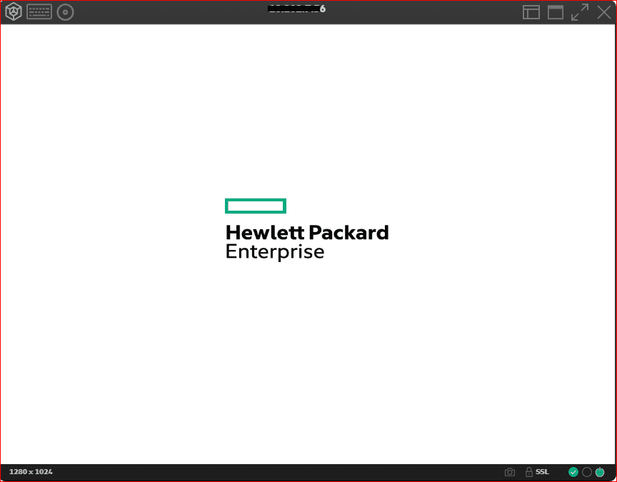Click the 1280 x 1024 resolution label
The width and height of the screenshot is (617, 482).
pos(31,472)
